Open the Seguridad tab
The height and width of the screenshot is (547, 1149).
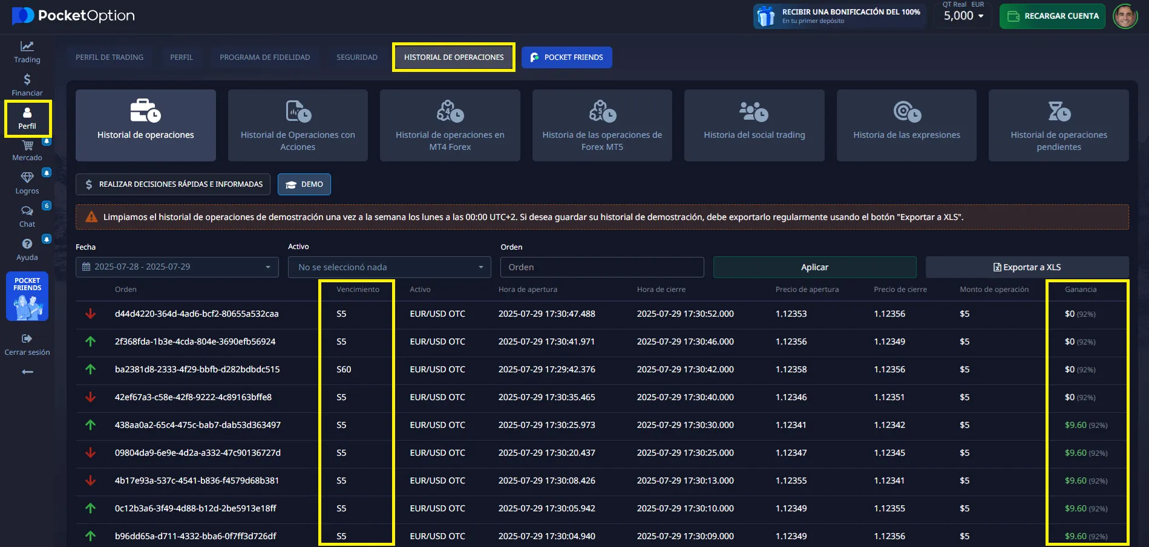357,57
